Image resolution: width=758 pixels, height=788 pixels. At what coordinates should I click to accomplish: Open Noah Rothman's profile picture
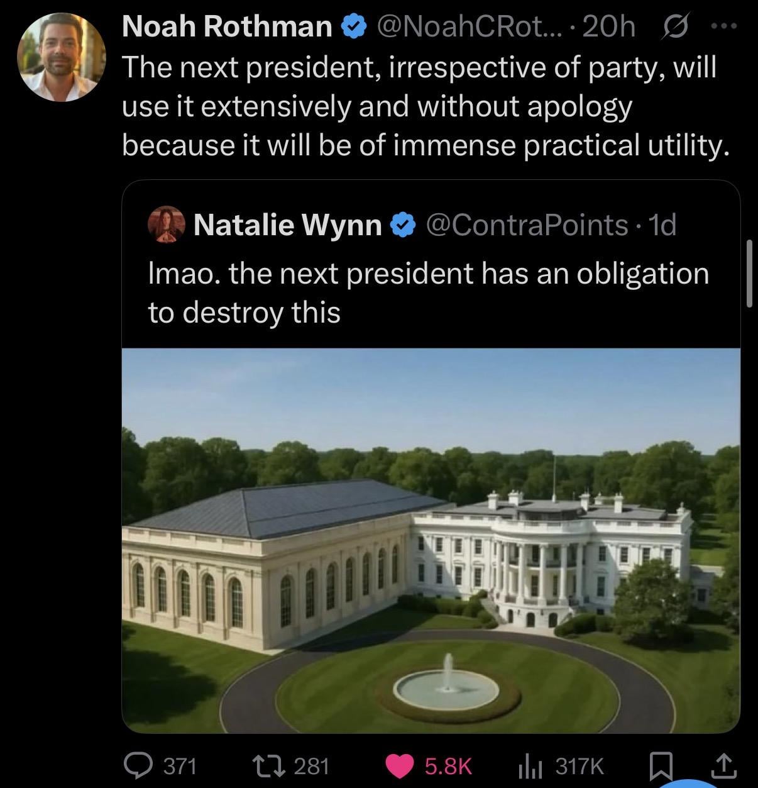[61, 57]
